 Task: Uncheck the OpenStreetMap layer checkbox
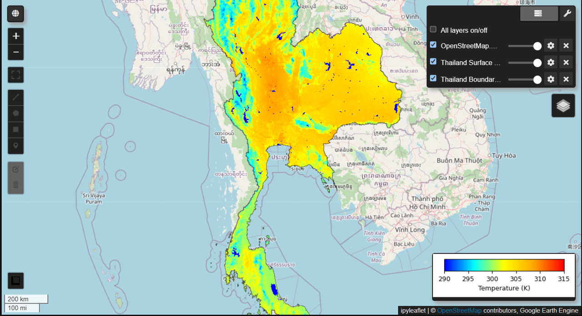tap(433, 45)
